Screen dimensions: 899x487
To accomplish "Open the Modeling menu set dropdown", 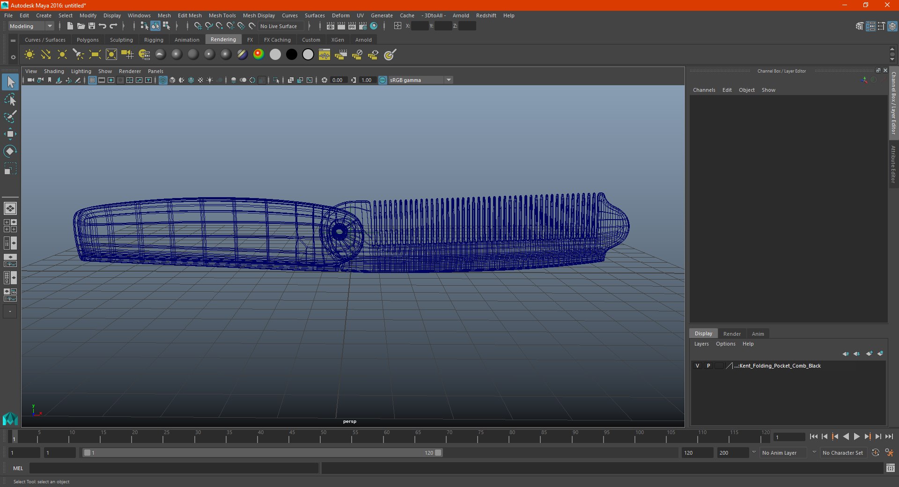I will [x=31, y=26].
